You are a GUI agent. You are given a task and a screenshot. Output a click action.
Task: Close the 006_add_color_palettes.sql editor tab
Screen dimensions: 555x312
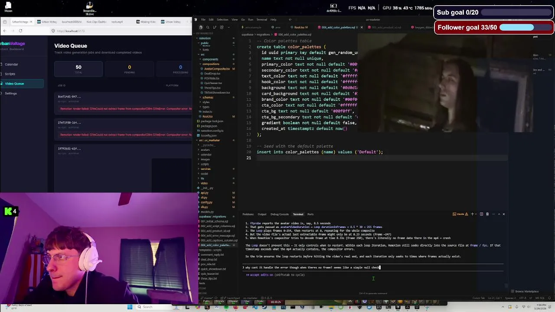(x=362, y=27)
